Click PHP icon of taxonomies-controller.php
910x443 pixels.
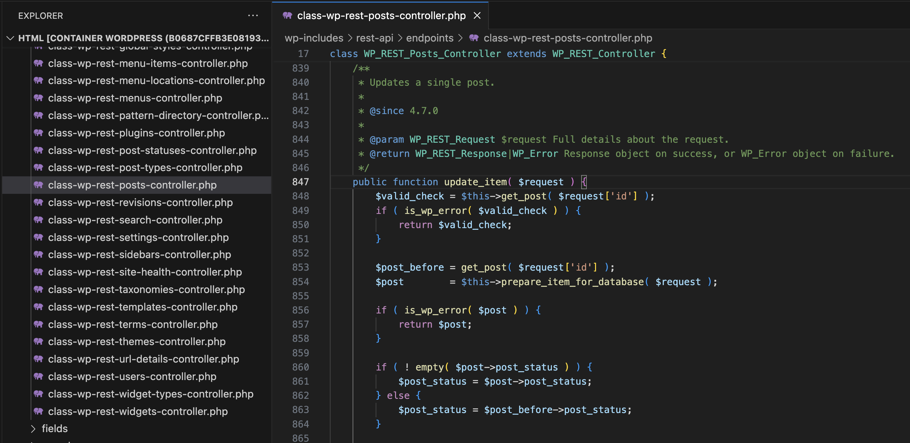(39, 289)
